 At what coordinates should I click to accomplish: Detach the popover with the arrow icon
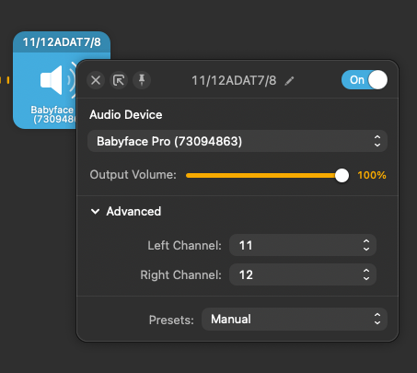119,80
